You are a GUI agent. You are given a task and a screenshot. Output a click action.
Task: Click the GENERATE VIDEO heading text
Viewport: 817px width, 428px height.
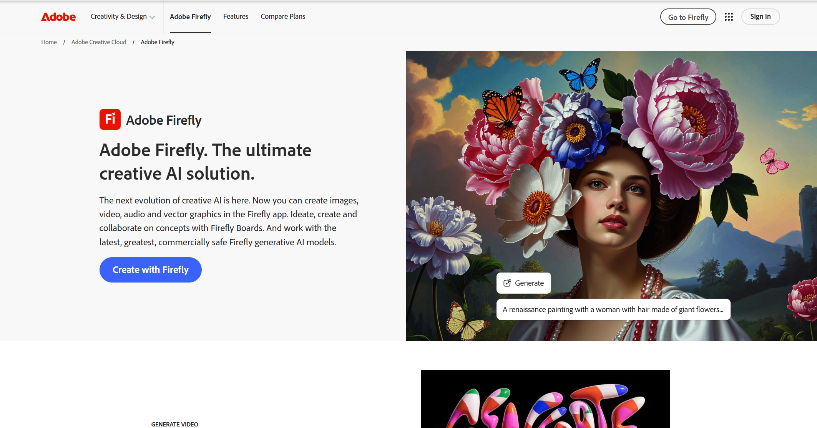(174, 424)
